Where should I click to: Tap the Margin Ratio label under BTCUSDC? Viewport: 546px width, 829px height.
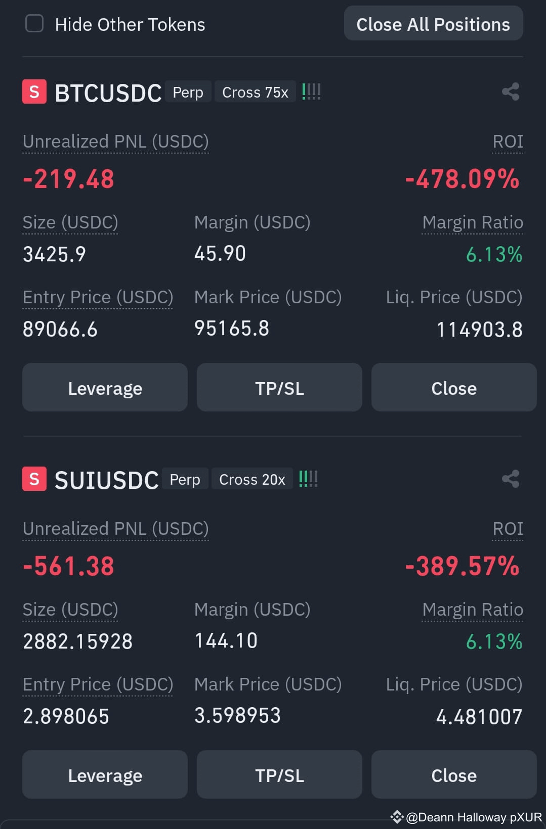(x=473, y=222)
